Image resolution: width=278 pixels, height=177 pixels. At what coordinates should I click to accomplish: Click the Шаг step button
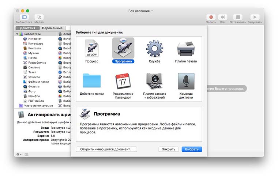[223, 17]
